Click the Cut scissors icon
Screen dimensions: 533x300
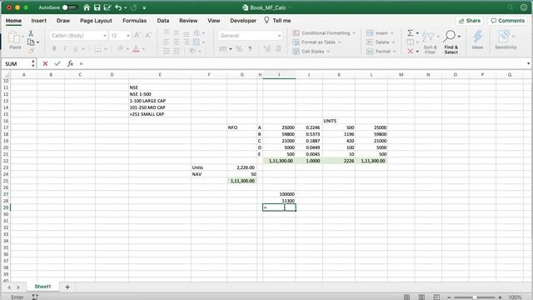coord(31,33)
